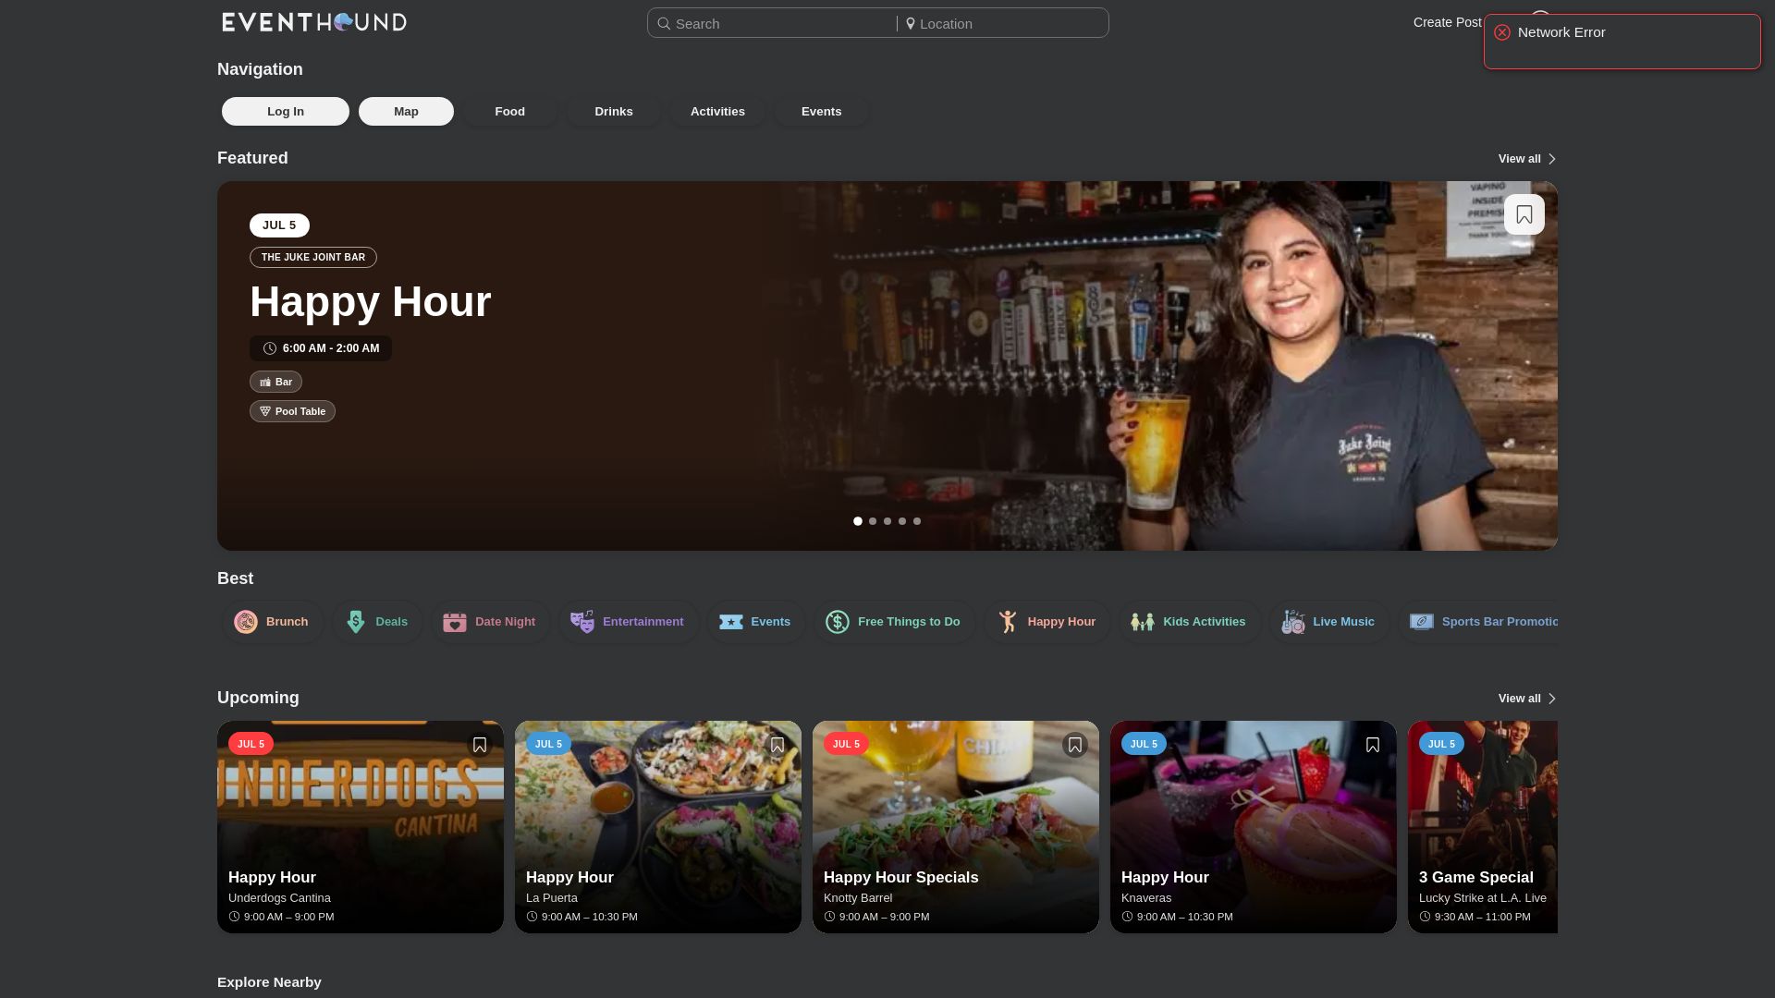Select the Brunch category icon
Screen dimensions: 1775x998
(x=246, y=622)
